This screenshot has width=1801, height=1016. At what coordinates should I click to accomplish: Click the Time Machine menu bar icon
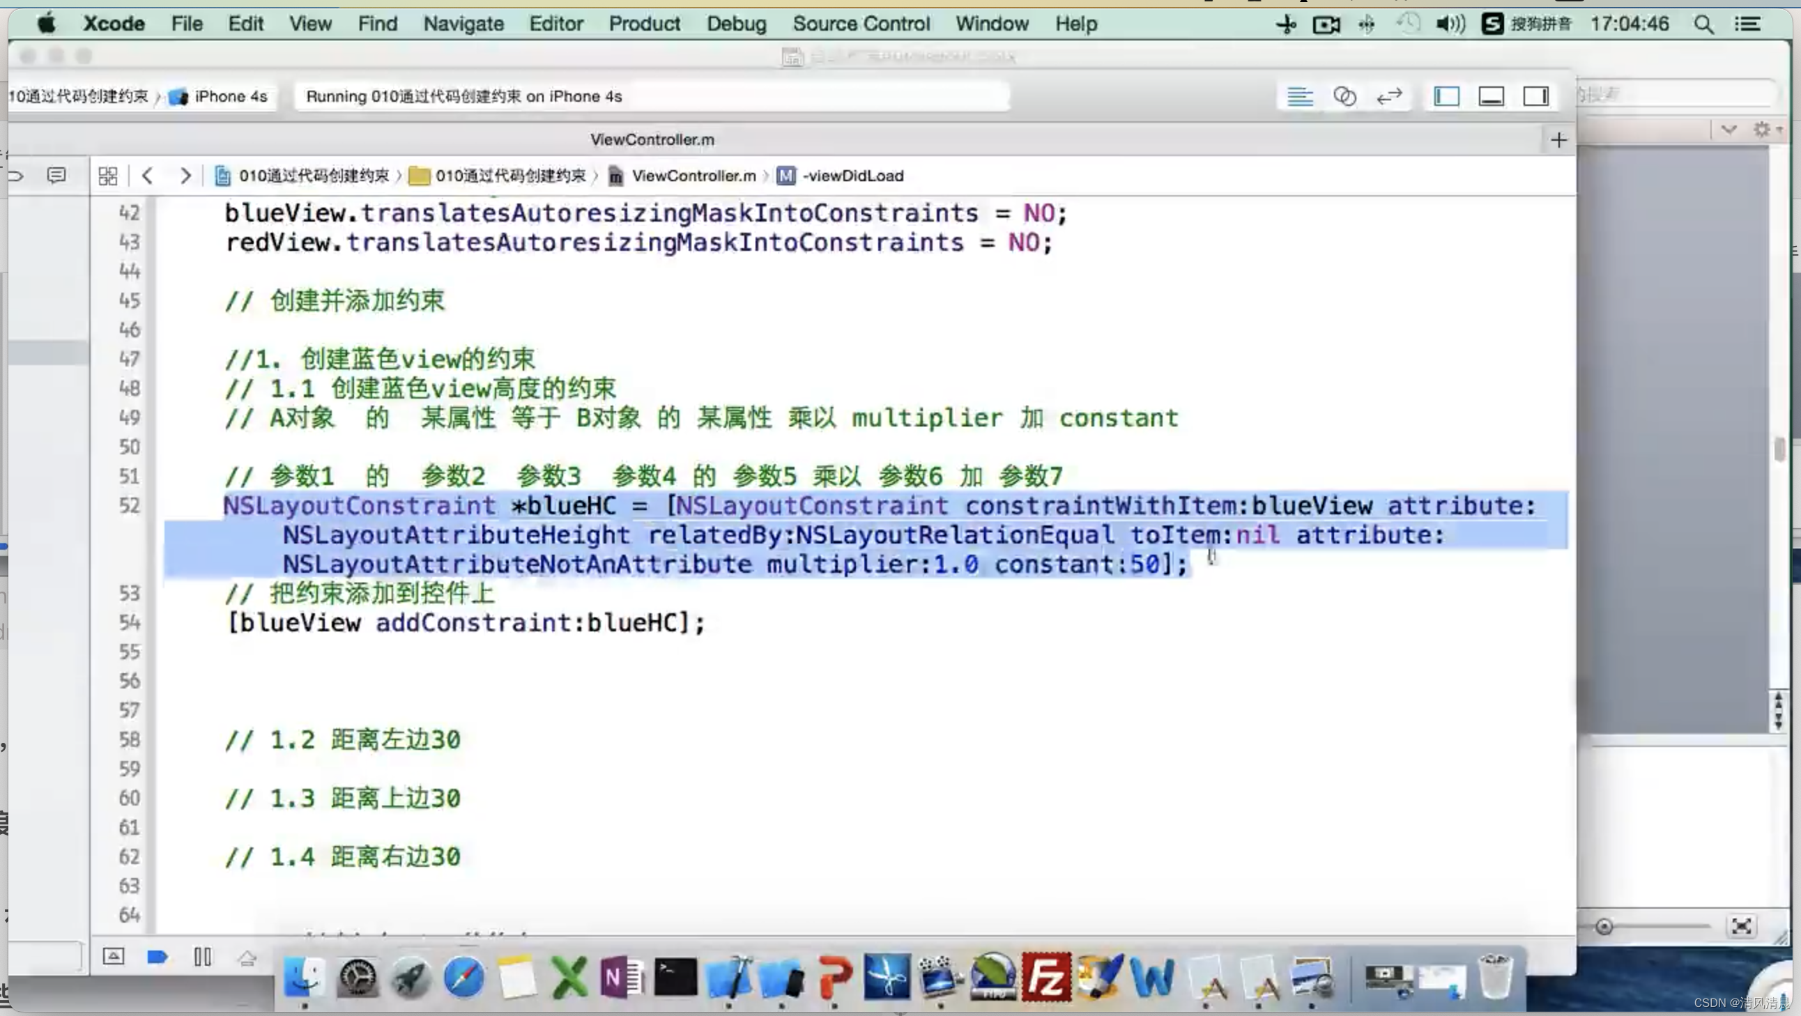coord(1408,24)
